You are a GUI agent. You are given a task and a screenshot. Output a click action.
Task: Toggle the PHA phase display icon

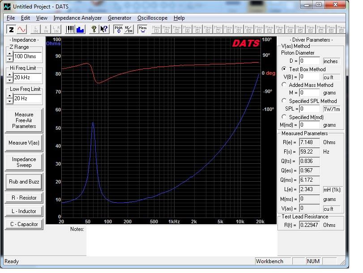pyautogui.click(x=118, y=30)
